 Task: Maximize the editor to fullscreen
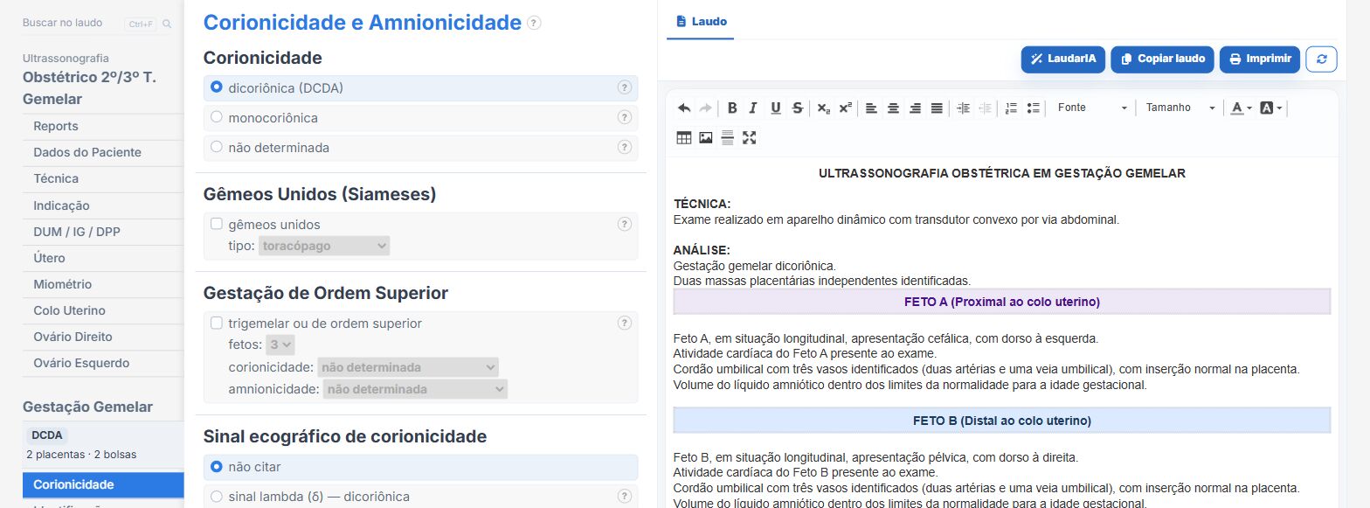pos(749,137)
